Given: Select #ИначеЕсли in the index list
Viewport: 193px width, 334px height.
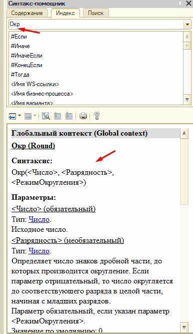Looking at the screenshot, I should (26, 56).
